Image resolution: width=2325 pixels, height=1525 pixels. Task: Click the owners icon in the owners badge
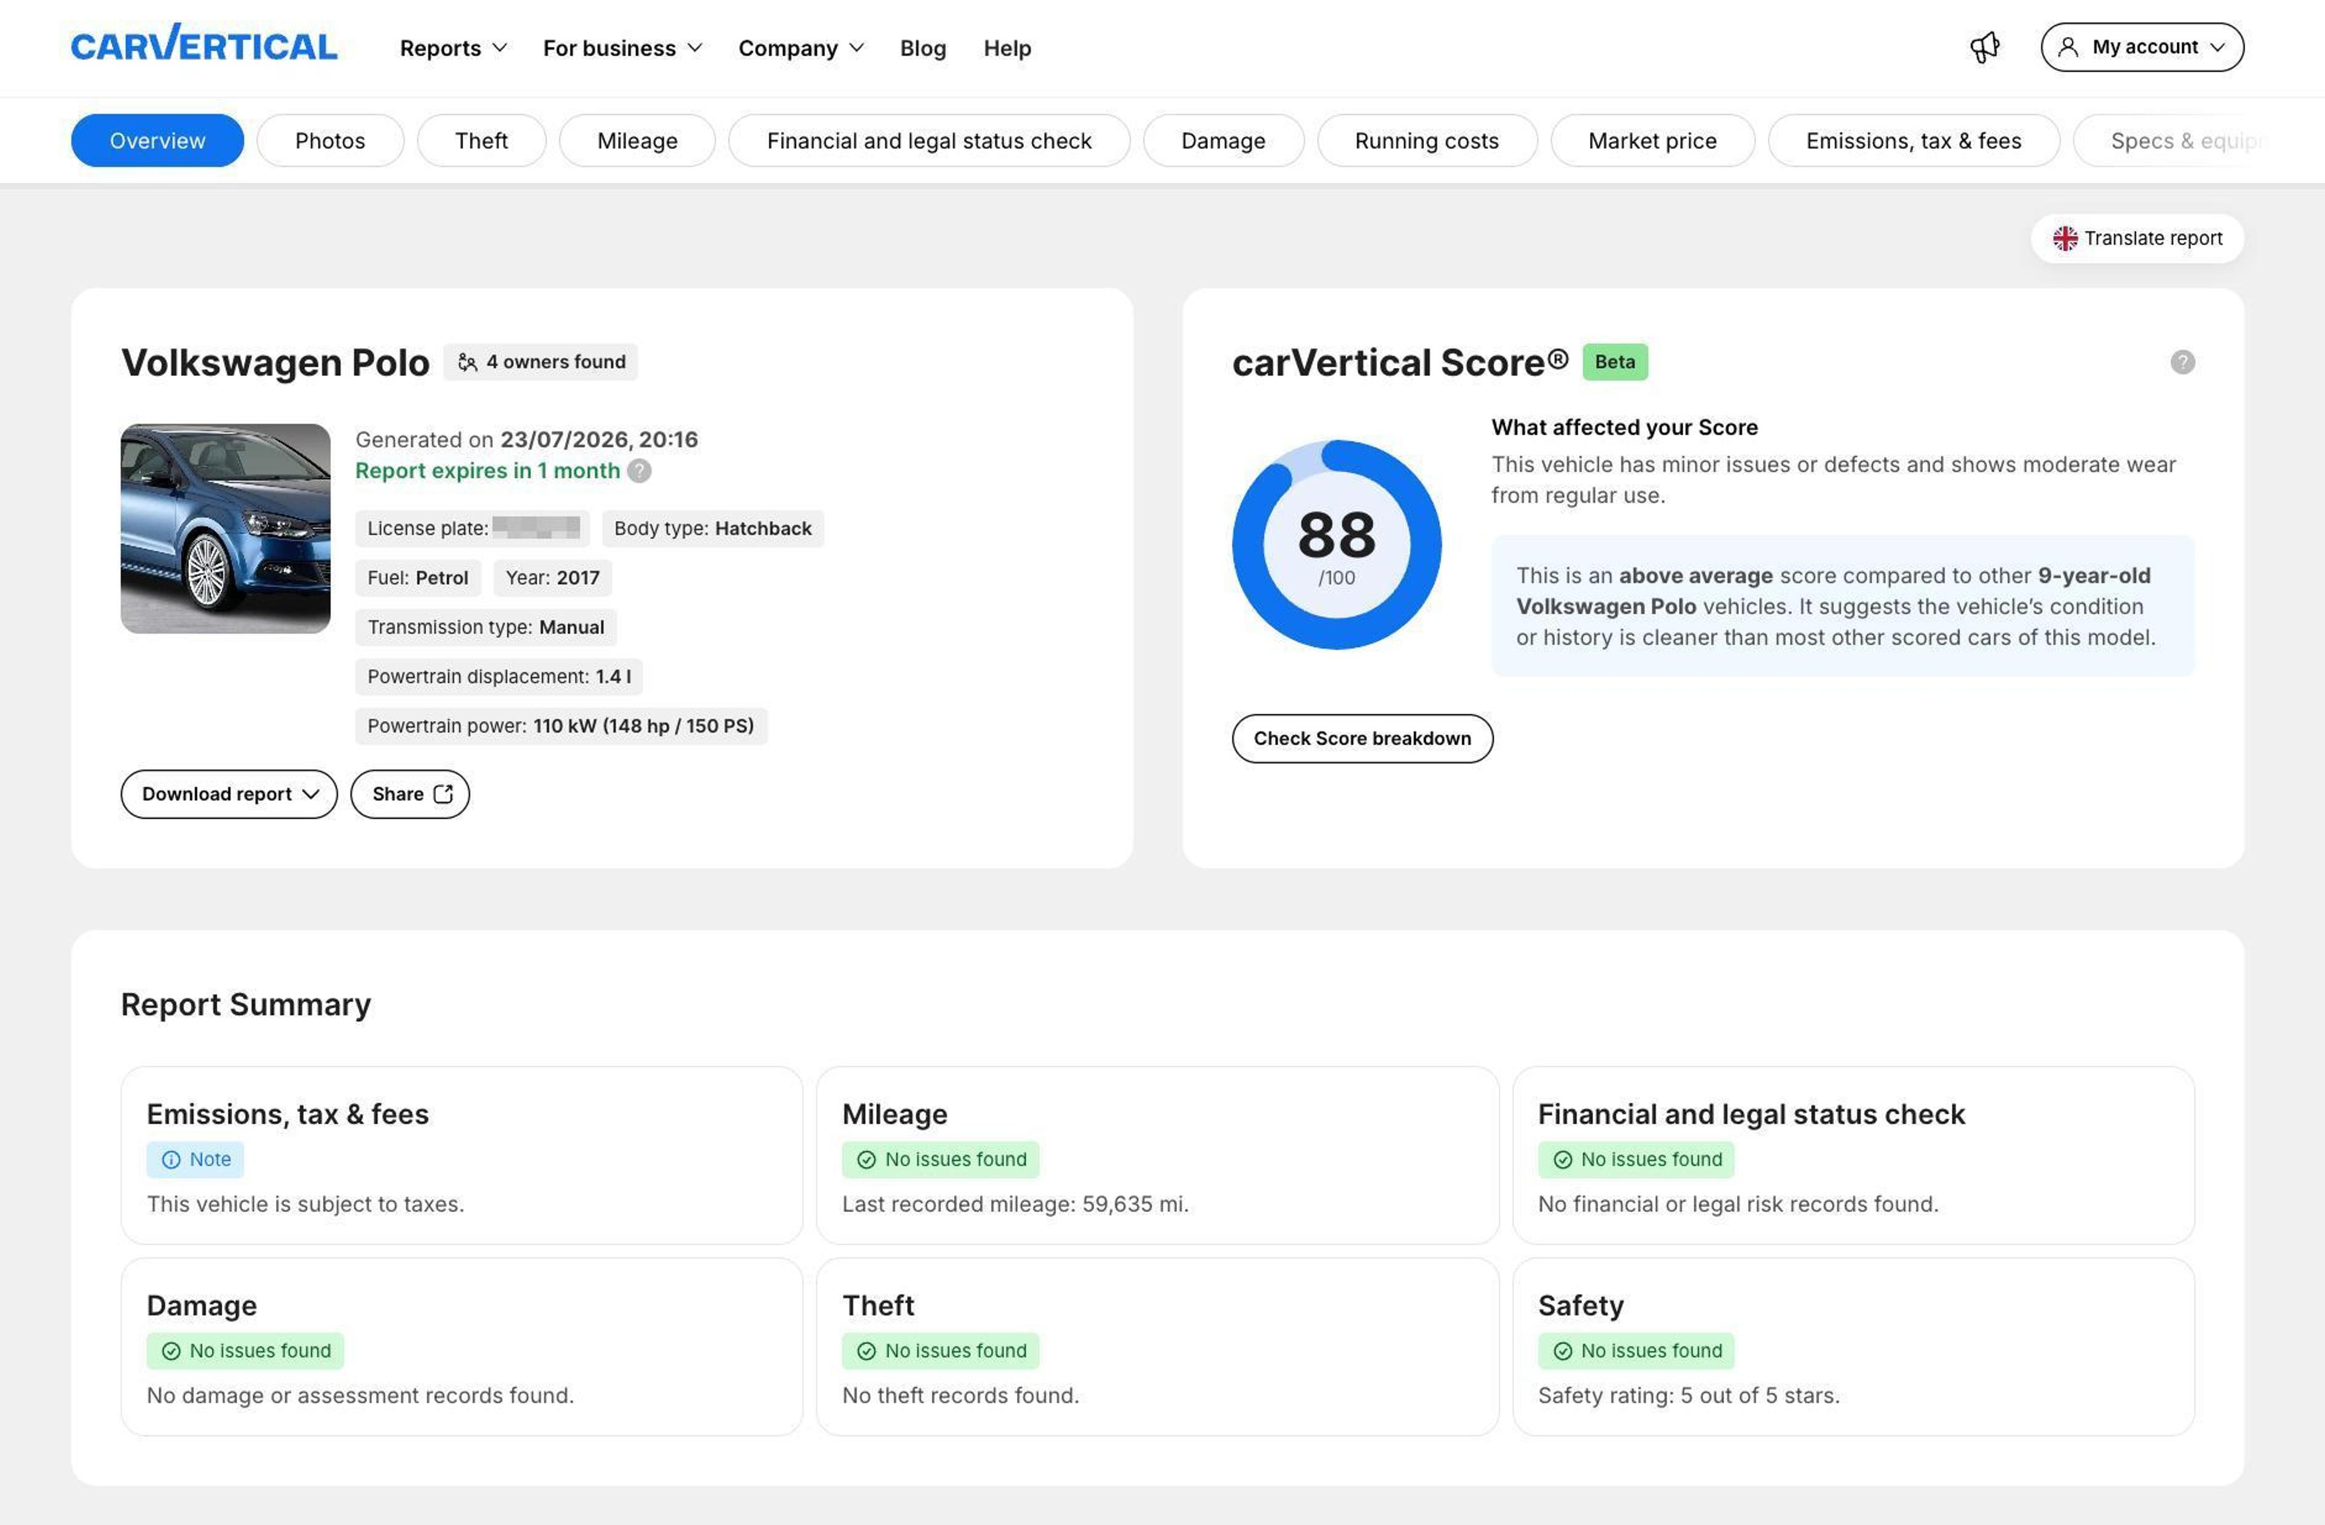coord(468,363)
